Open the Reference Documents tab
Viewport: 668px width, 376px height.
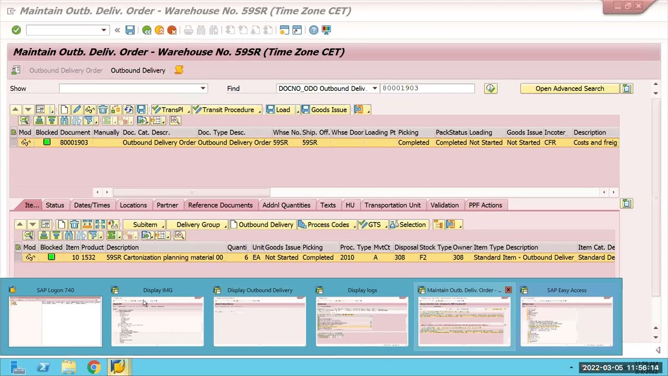[x=220, y=205]
